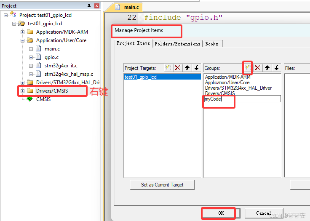Switch to Project Items tab

[x=133, y=43]
